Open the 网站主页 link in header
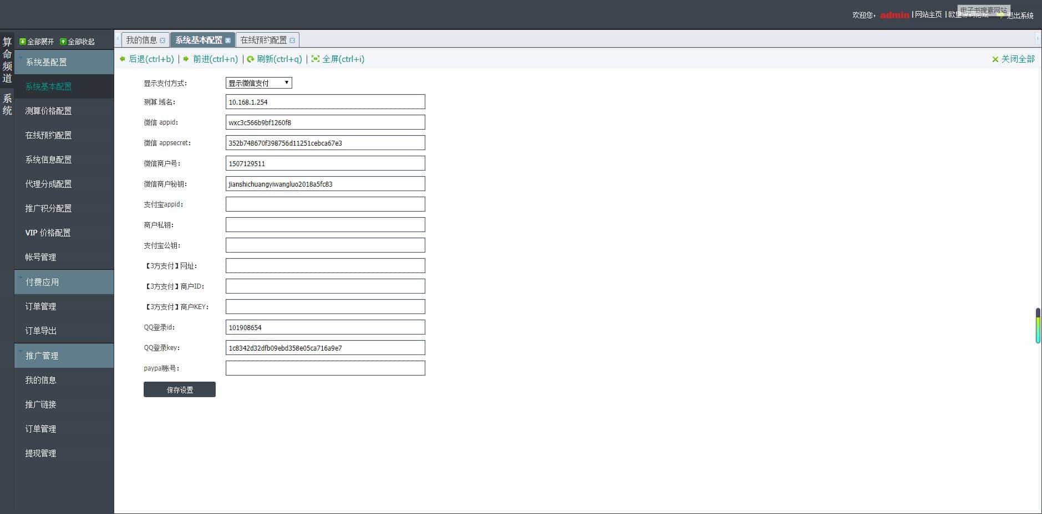Screen dimensions: 1042x514 (928, 15)
